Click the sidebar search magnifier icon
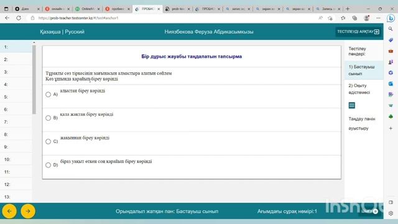This screenshot has height=224, width=398. tap(391, 29)
